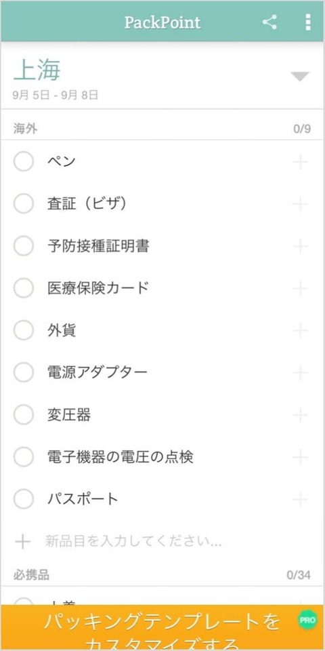Open the three-dot overflow menu
The height and width of the screenshot is (651, 325).
(x=307, y=22)
